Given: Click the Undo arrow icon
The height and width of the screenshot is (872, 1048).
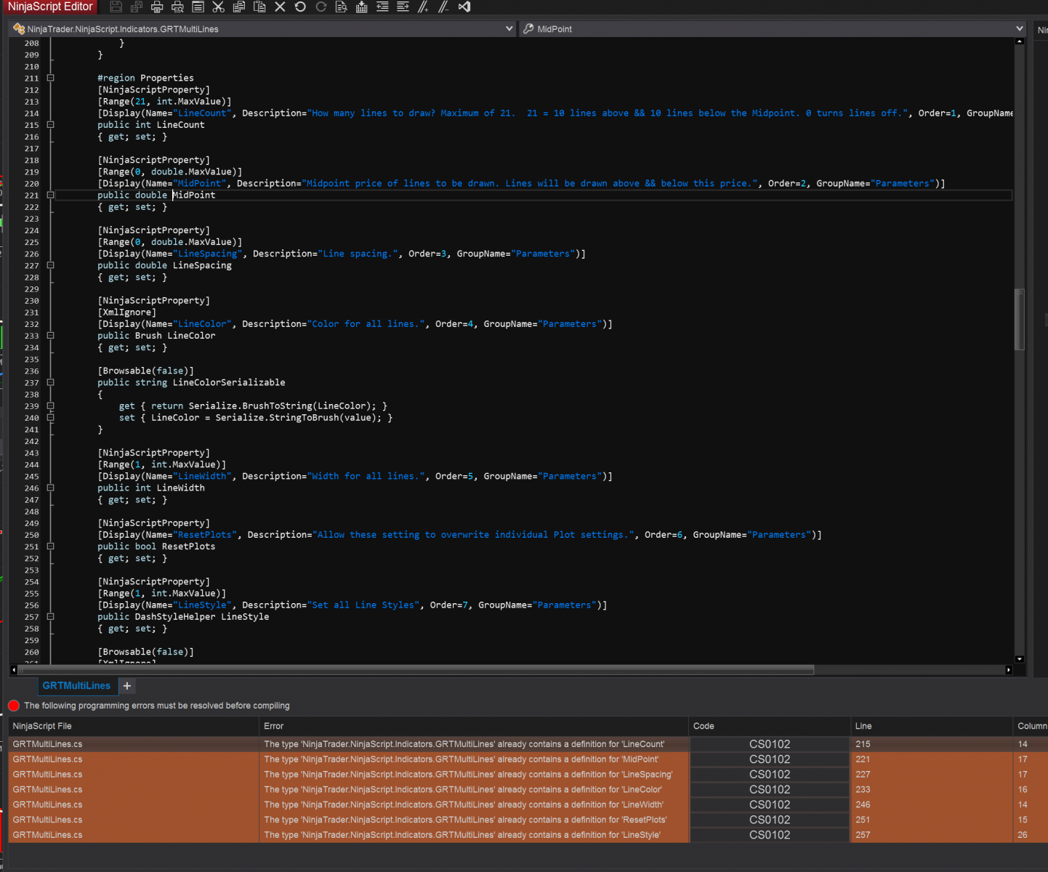Looking at the screenshot, I should click(x=300, y=7).
